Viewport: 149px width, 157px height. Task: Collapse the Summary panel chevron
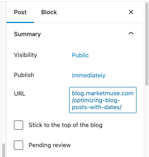(x=131, y=33)
